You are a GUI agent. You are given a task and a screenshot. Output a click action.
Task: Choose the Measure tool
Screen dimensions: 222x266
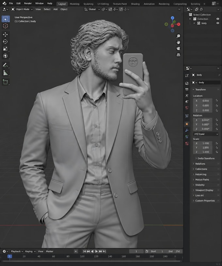pyautogui.click(x=6, y=73)
